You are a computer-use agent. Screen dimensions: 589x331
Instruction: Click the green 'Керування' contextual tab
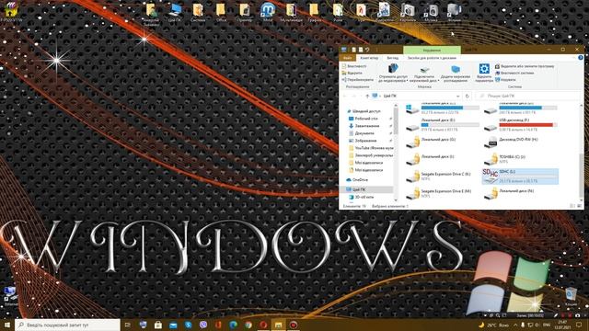[x=432, y=50]
